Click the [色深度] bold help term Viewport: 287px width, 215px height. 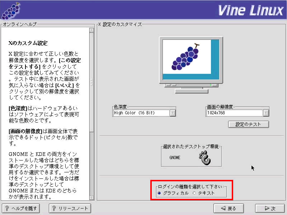(x=18, y=108)
